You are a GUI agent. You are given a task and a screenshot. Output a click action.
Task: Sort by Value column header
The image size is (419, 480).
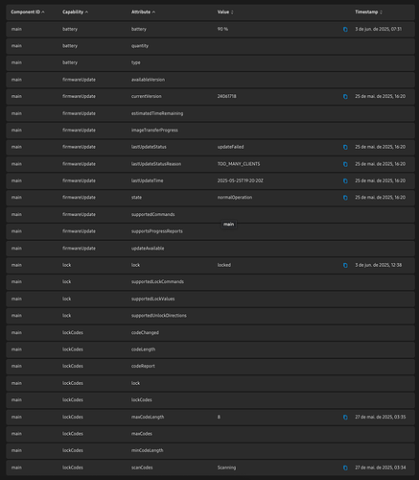coord(225,12)
